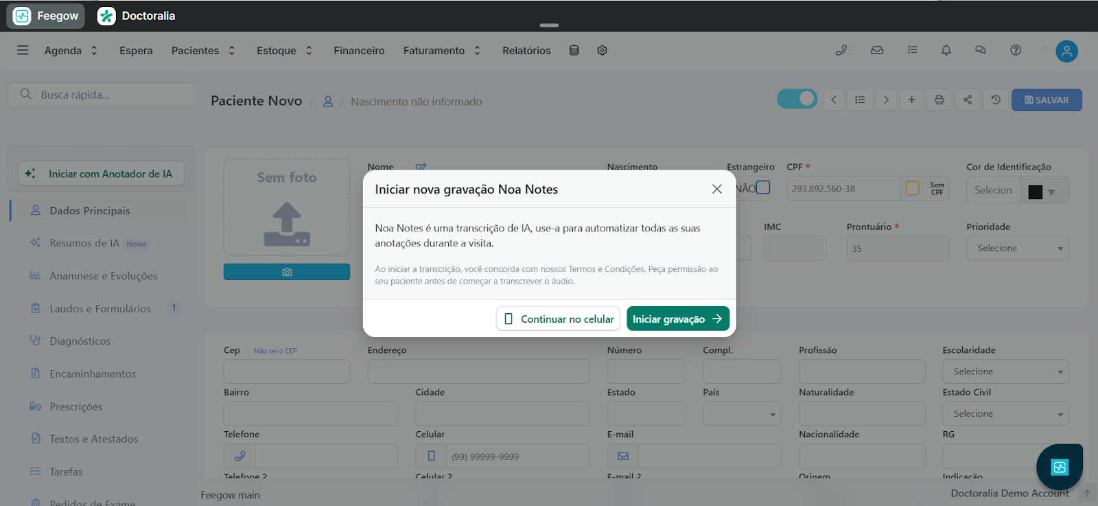The image size is (1098, 506).
Task: Open the database icon in navbar
Action: pos(574,50)
